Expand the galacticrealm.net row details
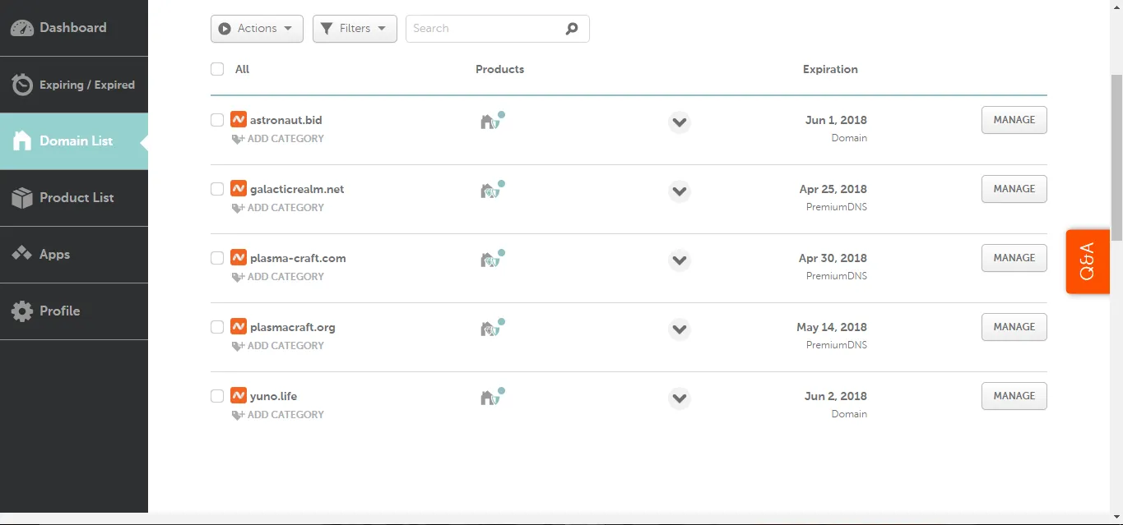The height and width of the screenshot is (525, 1123). pyautogui.click(x=679, y=191)
